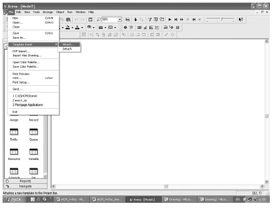273x208 pixels.
Task: Click the Clock animation icon
Action: coord(125,27)
